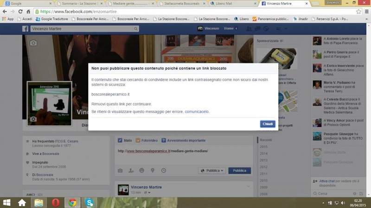Screen dimensions: 371x208
Task: Open the Chrome menu hamburger icon
Action: tap(366, 11)
